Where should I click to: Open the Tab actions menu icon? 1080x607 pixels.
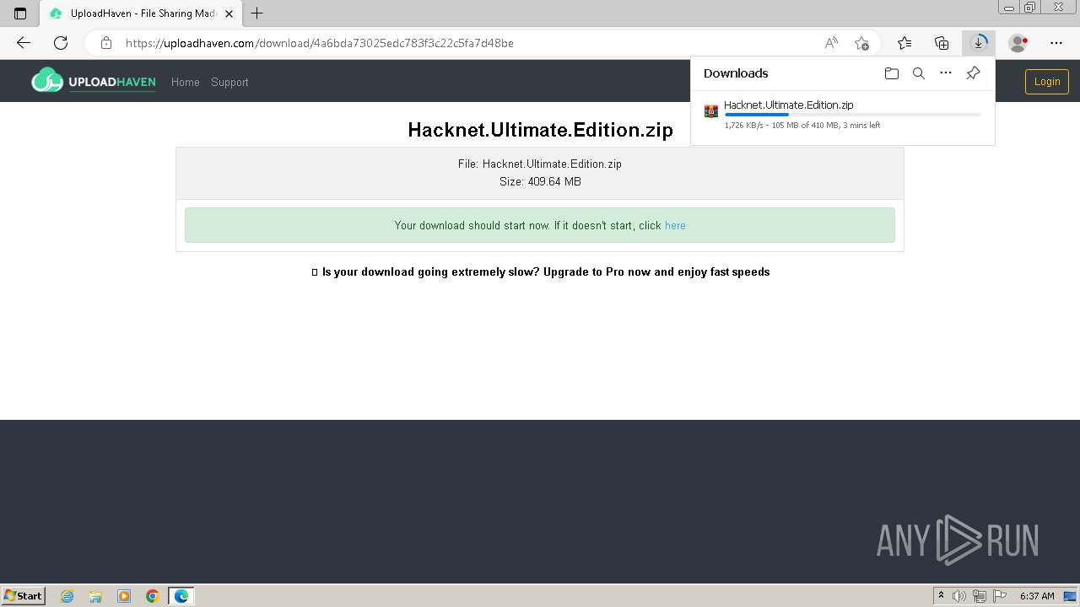coord(20,13)
